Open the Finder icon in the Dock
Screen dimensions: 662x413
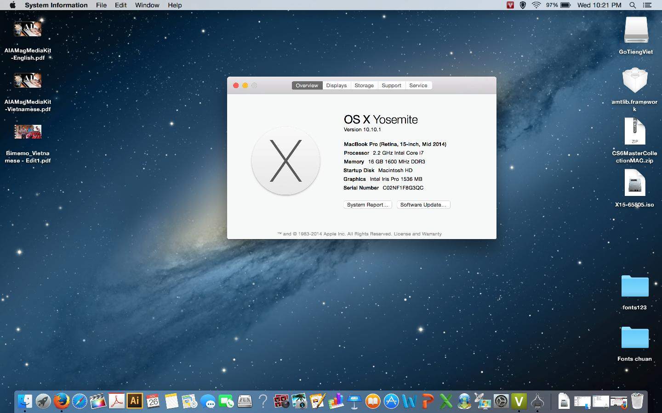pos(25,401)
